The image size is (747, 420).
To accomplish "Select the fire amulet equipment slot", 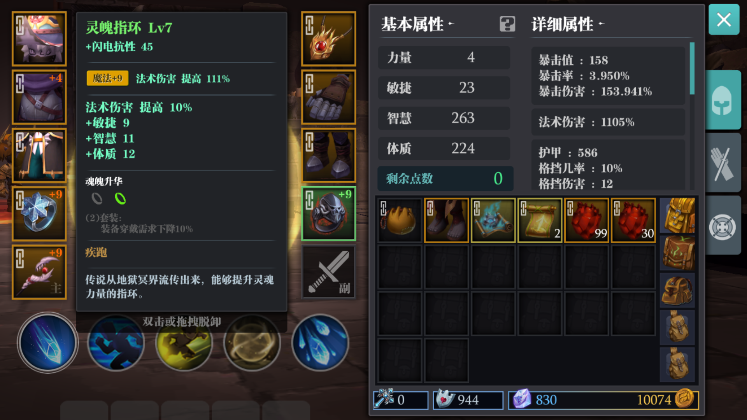I will point(329,38).
